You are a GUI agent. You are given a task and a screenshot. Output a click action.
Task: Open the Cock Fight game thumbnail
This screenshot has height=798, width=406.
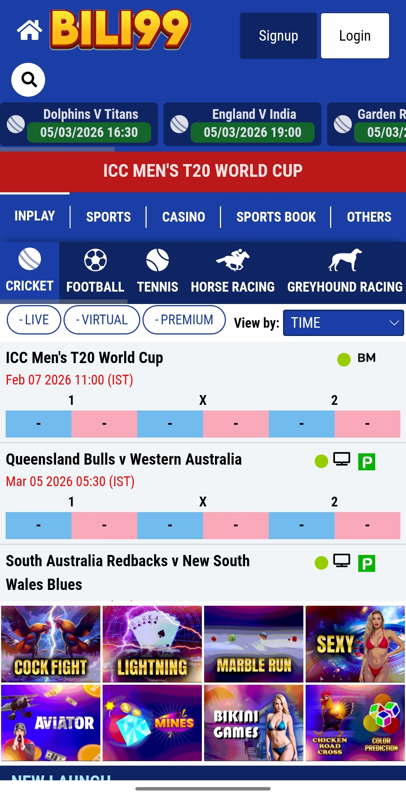coord(51,644)
